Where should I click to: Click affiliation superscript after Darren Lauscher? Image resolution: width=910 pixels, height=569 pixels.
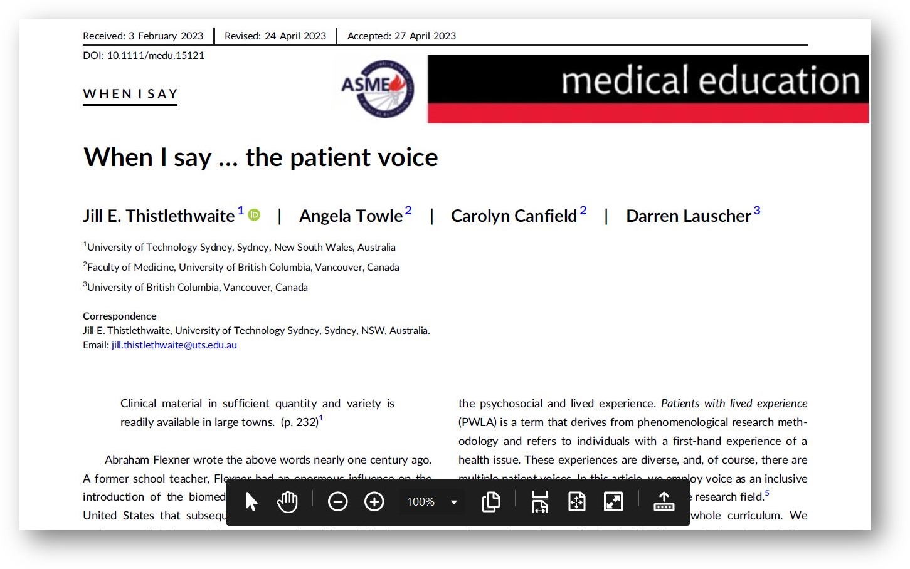point(757,211)
